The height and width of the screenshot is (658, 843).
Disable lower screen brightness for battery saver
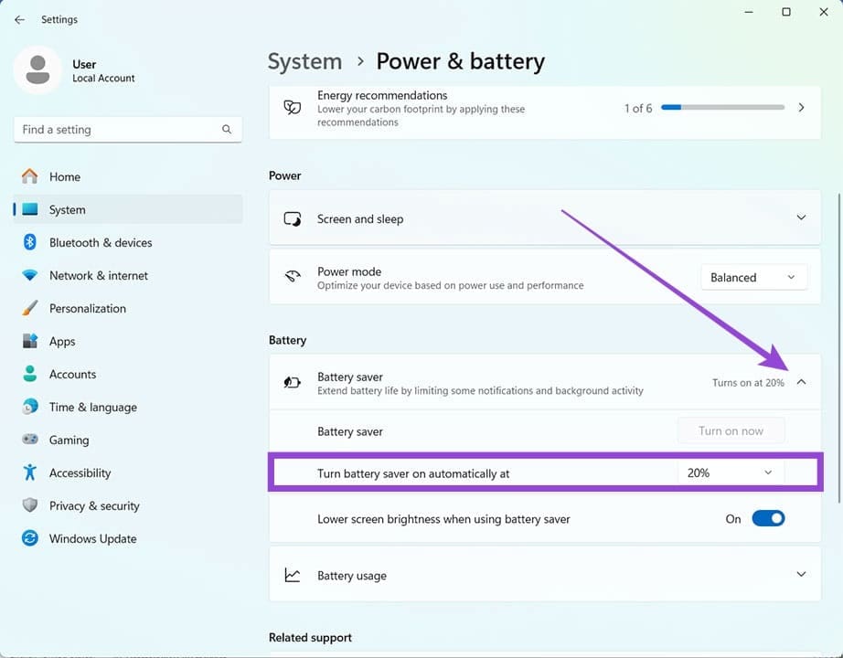click(768, 517)
